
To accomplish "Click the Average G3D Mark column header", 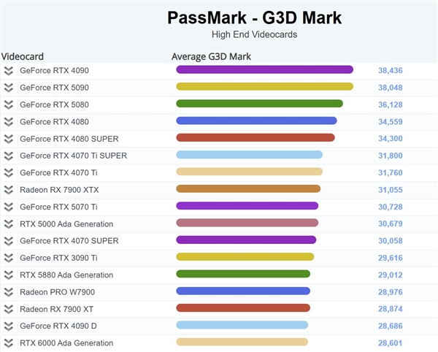I will tap(211, 56).
